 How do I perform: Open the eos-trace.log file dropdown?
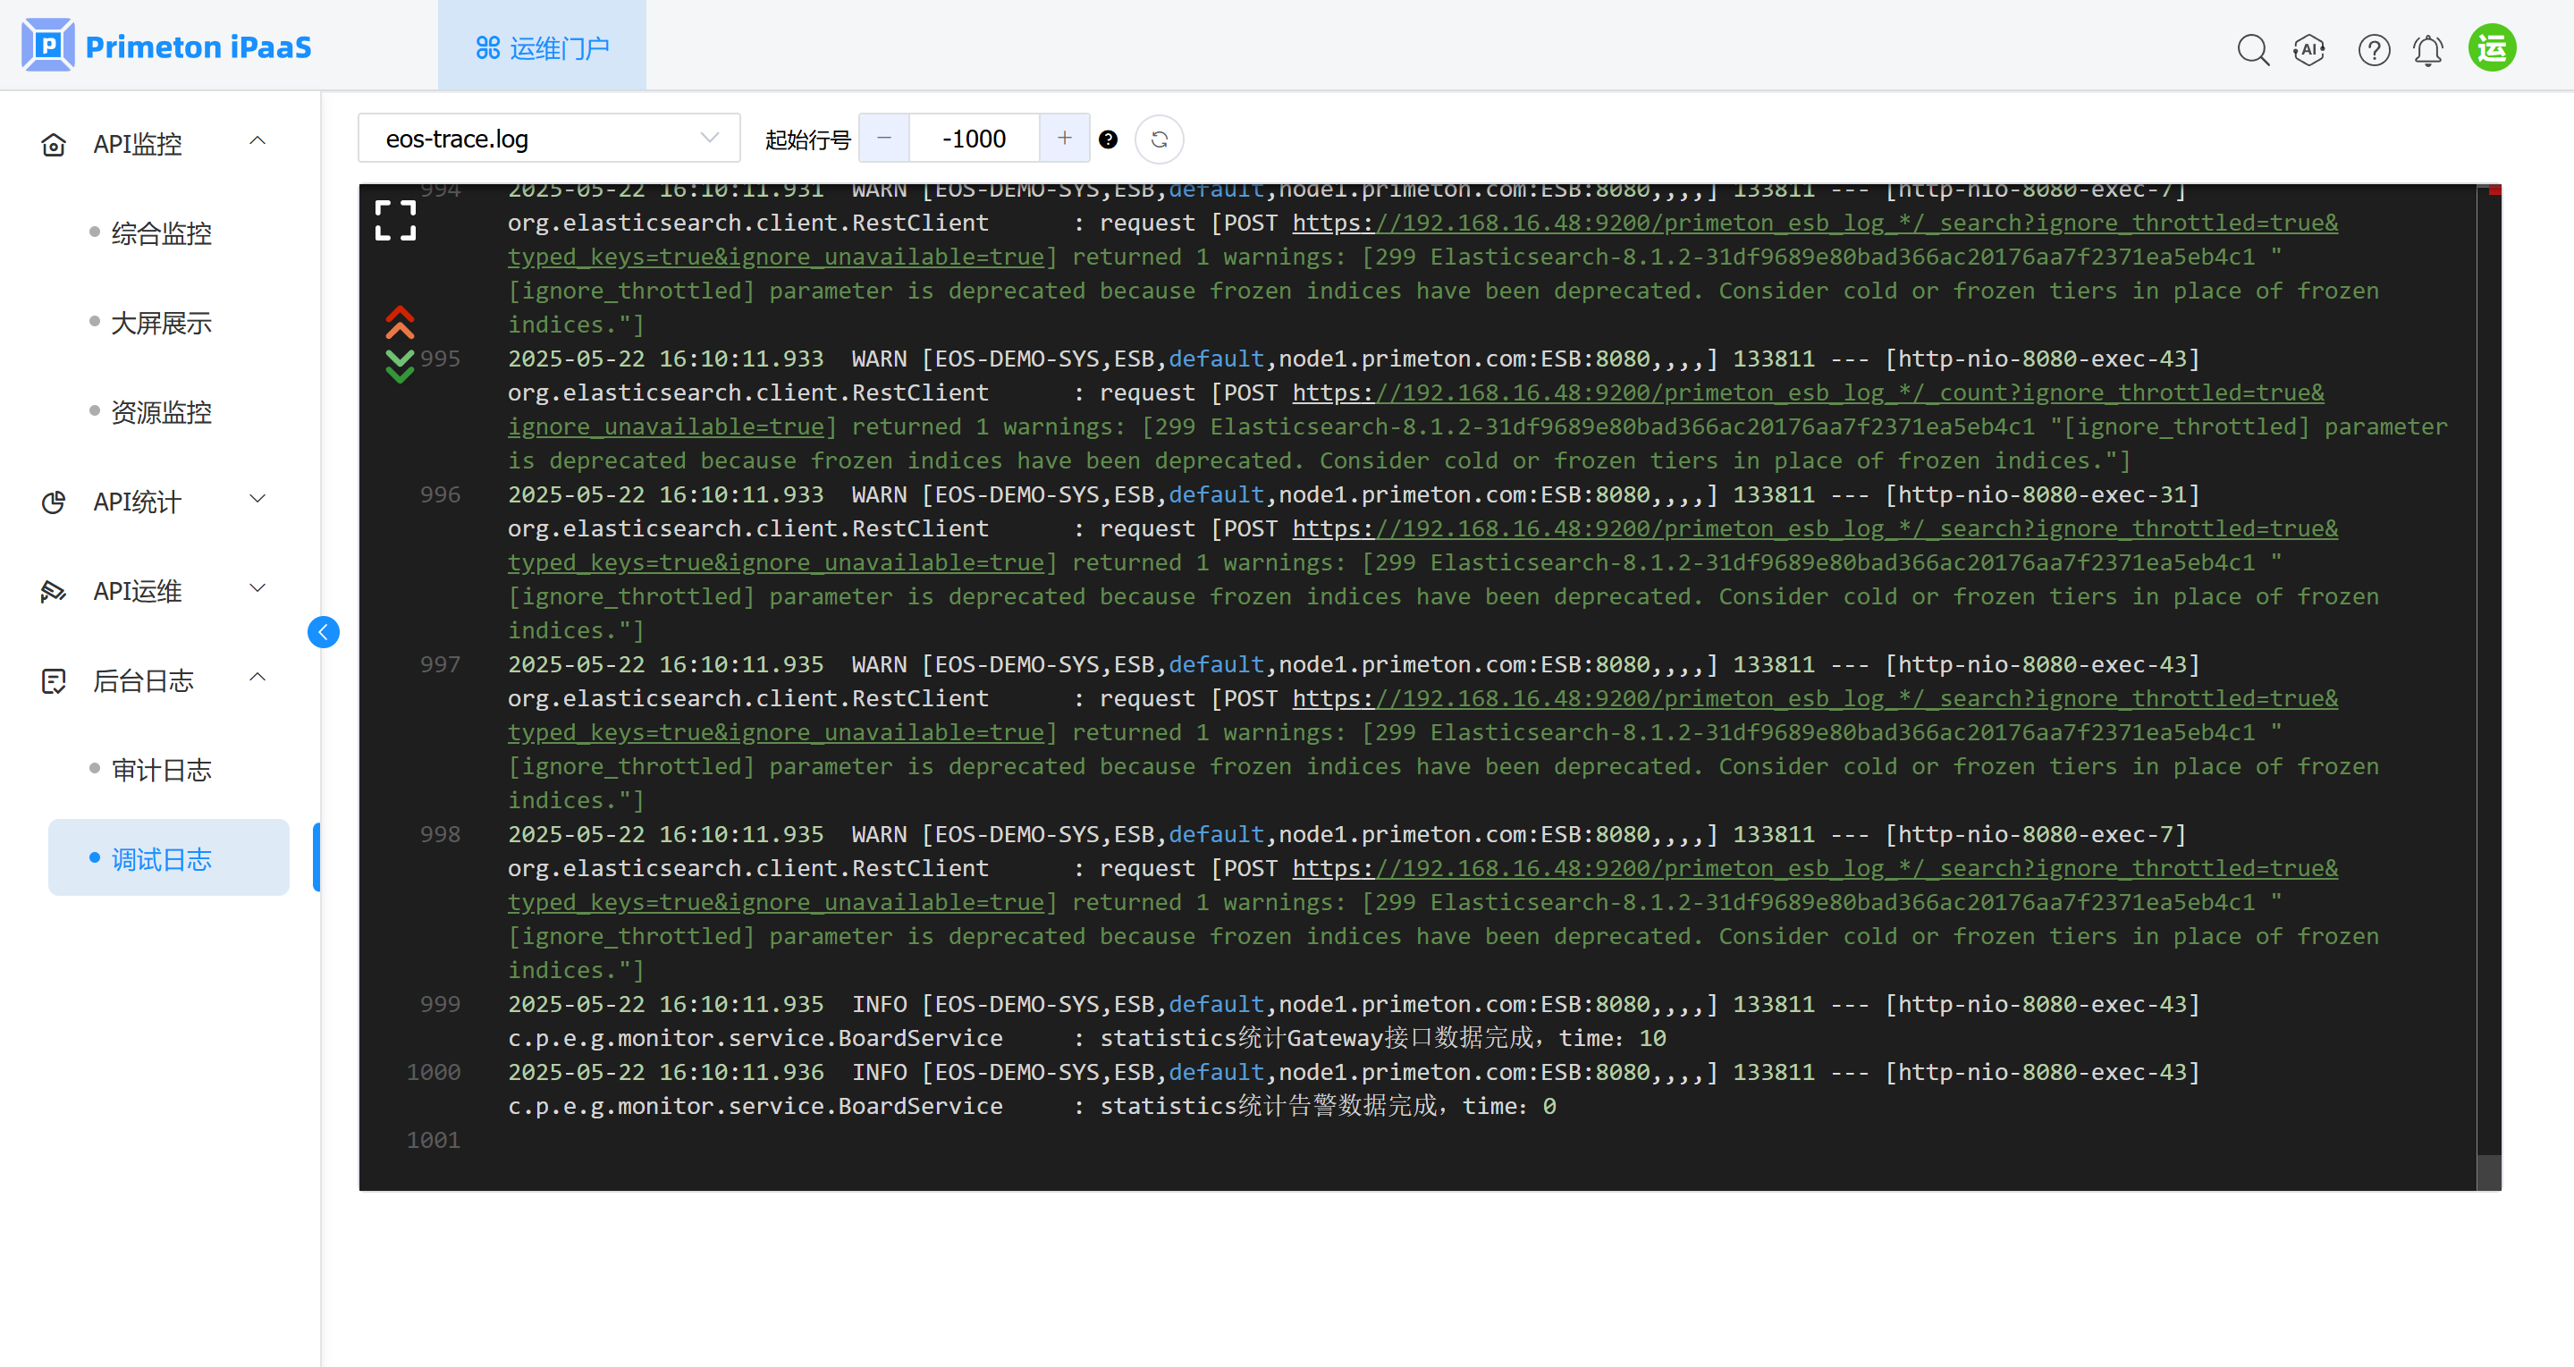pos(549,139)
